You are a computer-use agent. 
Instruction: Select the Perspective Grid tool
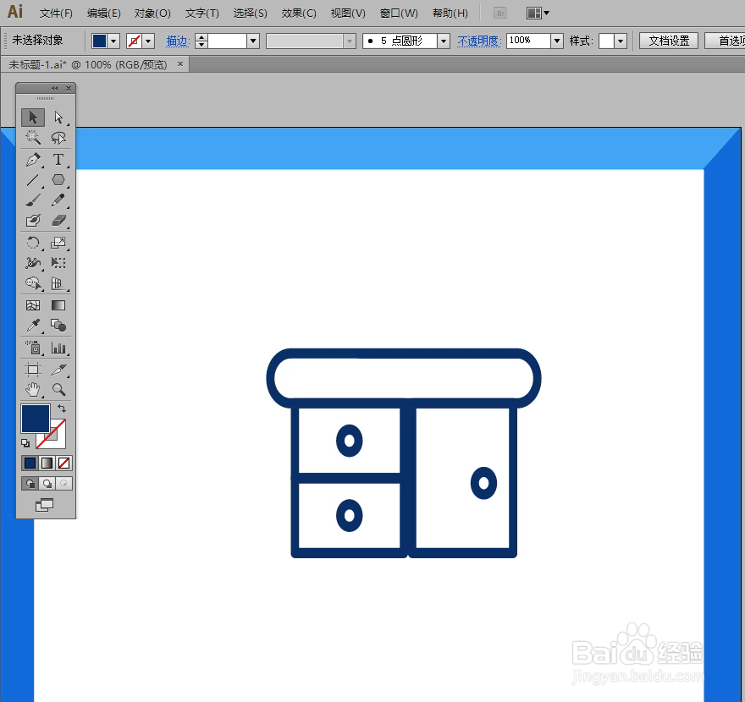click(58, 283)
